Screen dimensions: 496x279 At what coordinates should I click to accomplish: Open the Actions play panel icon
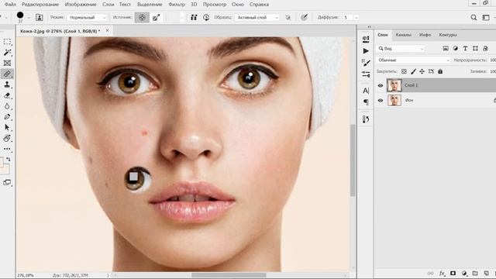tap(366, 50)
